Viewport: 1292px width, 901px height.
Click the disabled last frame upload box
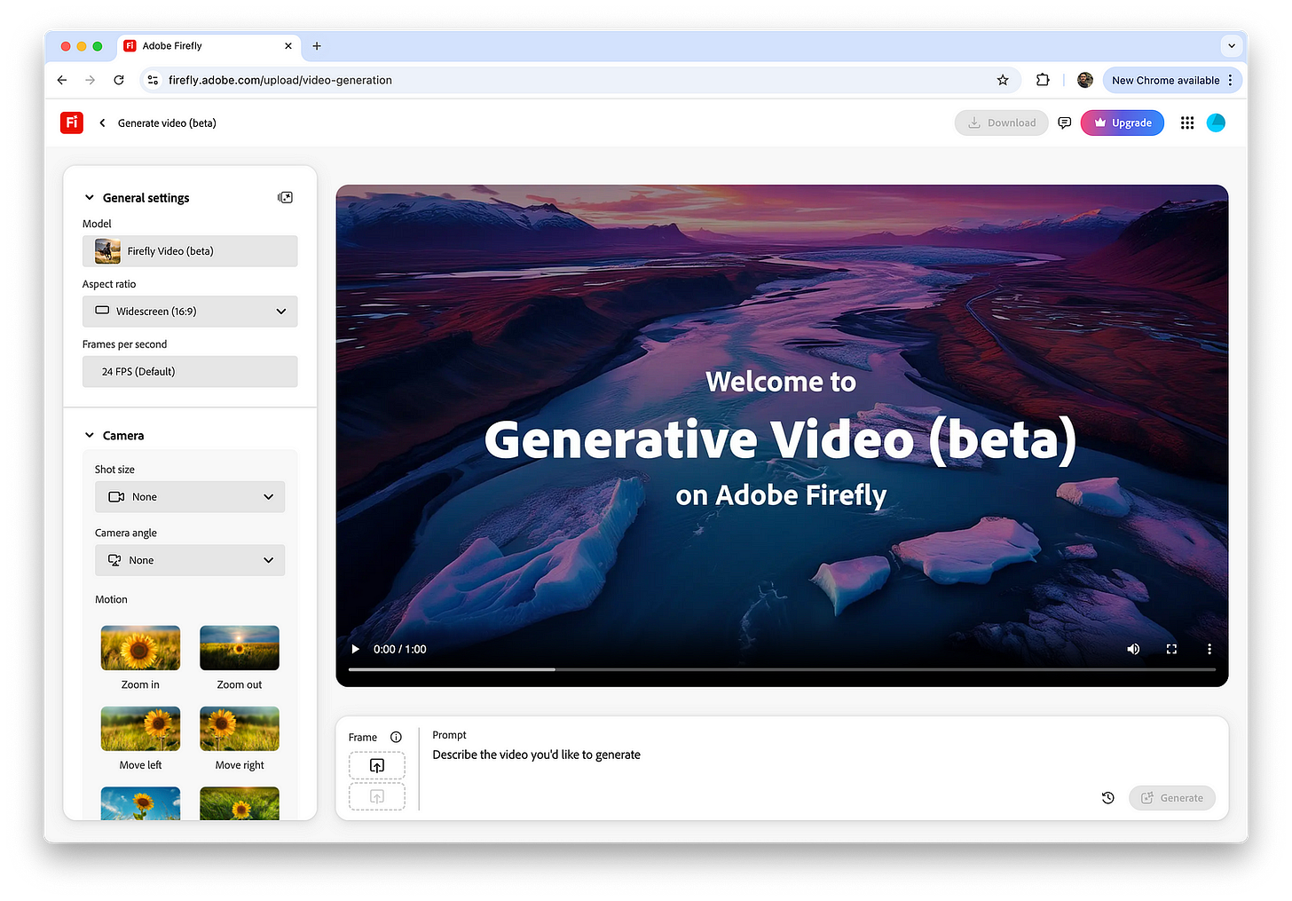pos(377,796)
